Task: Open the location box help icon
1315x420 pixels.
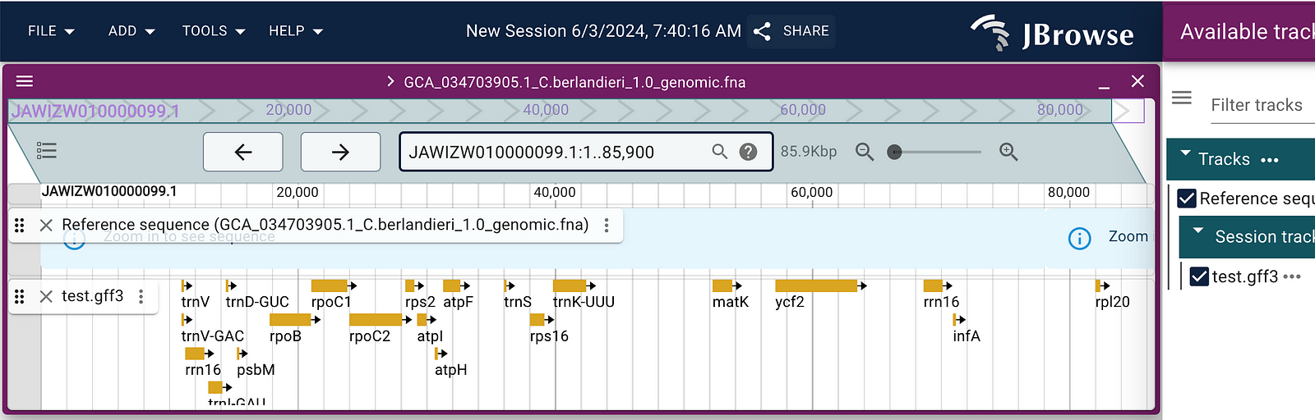Action: [748, 152]
